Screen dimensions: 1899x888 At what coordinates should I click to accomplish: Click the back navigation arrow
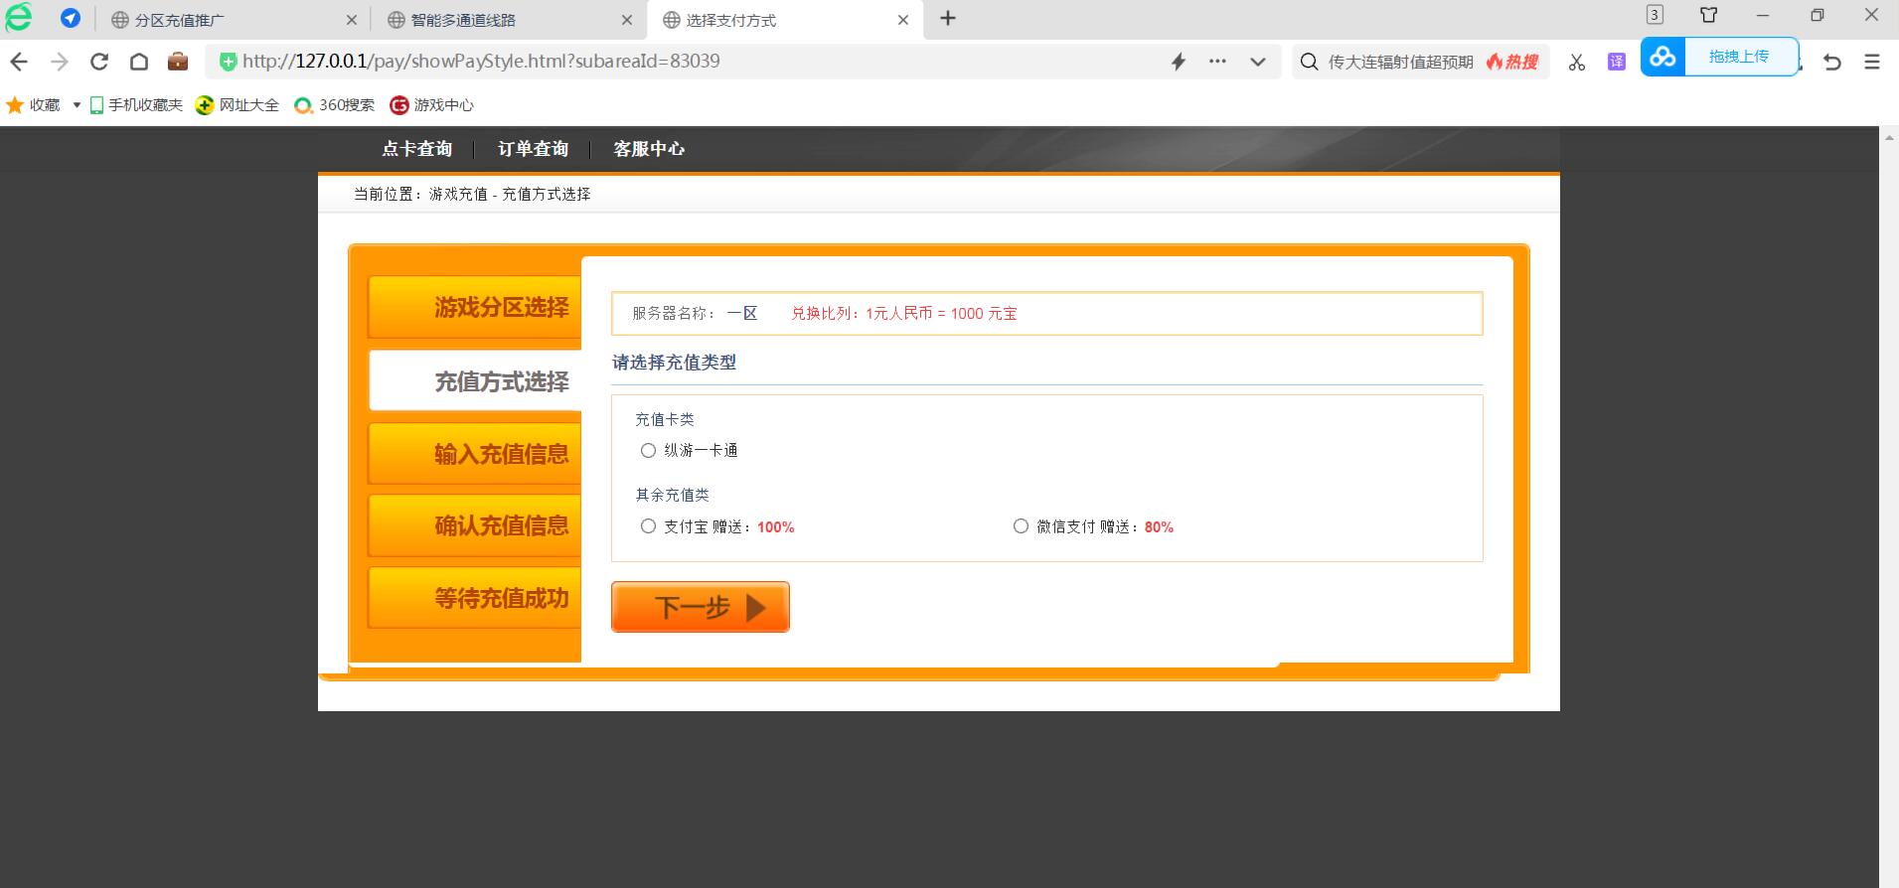click(x=19, y=62)
